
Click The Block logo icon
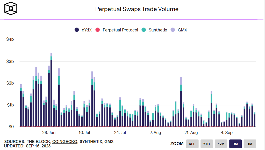point(10,8)
